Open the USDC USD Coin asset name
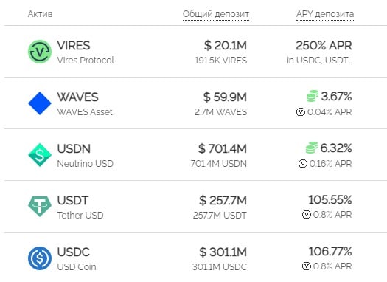Image resolution: width=387 pixels, height=282 pixels. tap(77, 259)
